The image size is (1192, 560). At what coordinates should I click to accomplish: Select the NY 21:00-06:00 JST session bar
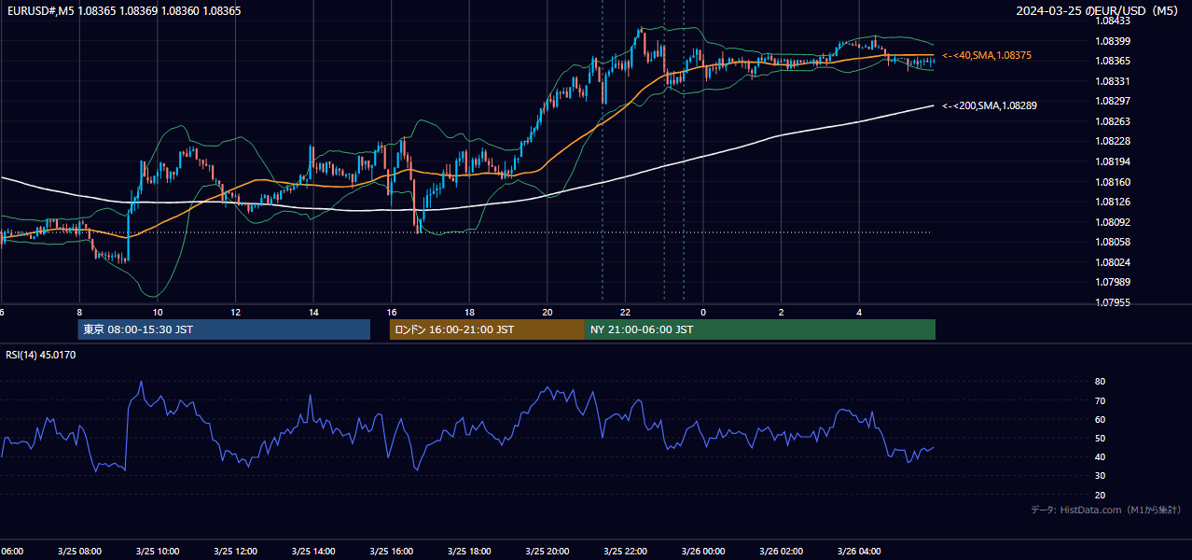(760, 329)
